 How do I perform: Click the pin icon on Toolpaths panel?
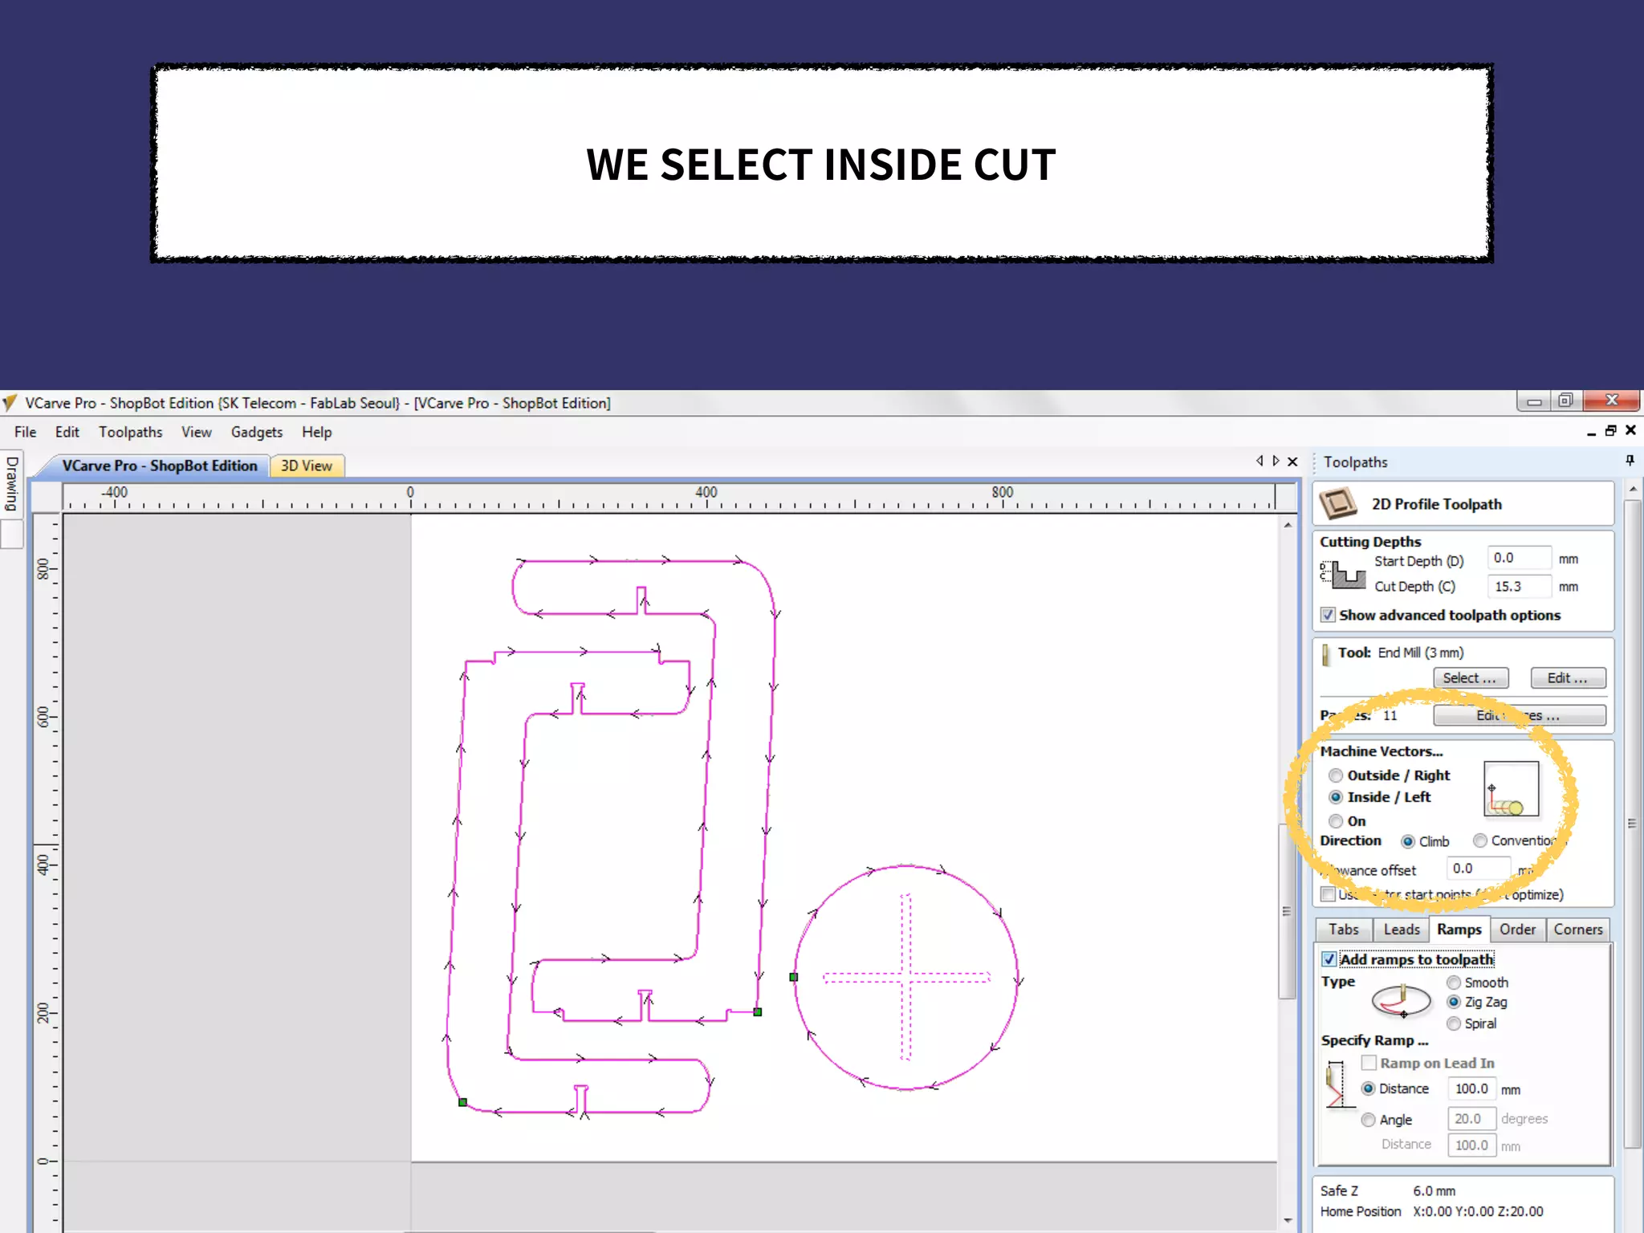pyautogui.click(x=1630, y=461)
